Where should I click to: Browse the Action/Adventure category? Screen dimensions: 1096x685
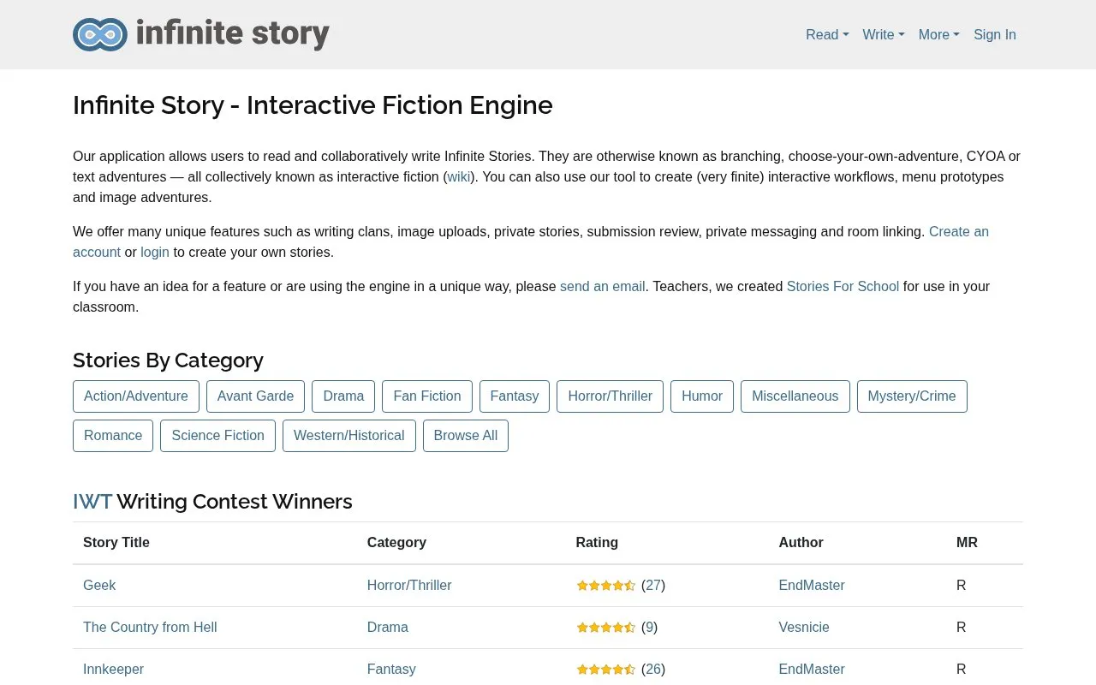(136, 396)
